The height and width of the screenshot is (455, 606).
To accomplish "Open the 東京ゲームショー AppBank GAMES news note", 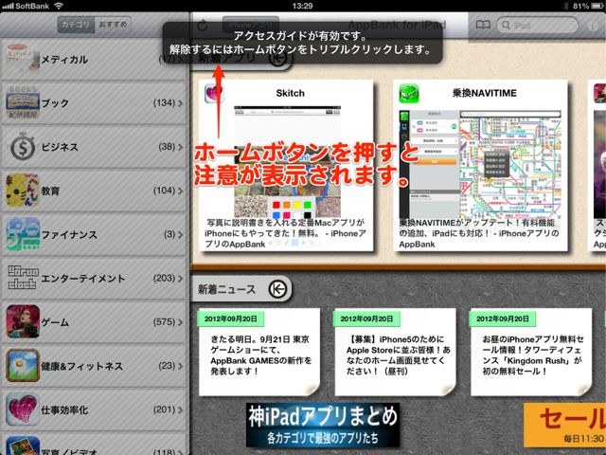I will [259, 352].
